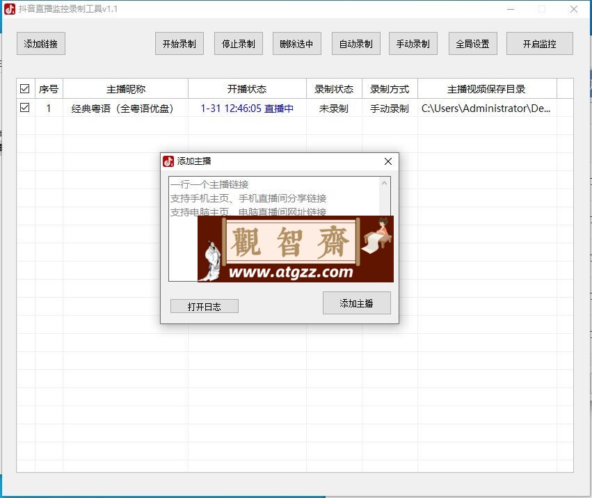Click the 主播昵称 column header
The image size is (592, 498).
(126, 89)
